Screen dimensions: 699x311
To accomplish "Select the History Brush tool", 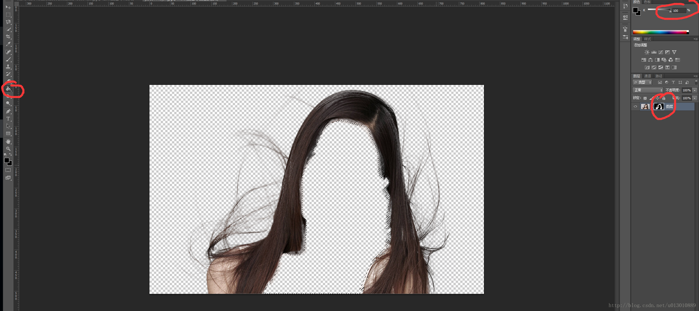I will (8, 74).
